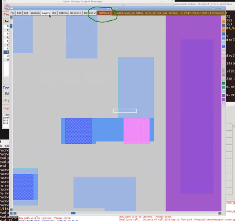
Task: Open the layout window's title-bar menu icon
Action: click(12, 8)
